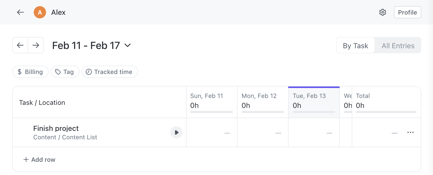
Task: Navigate to the next week
Action: [x=36, y=45]
